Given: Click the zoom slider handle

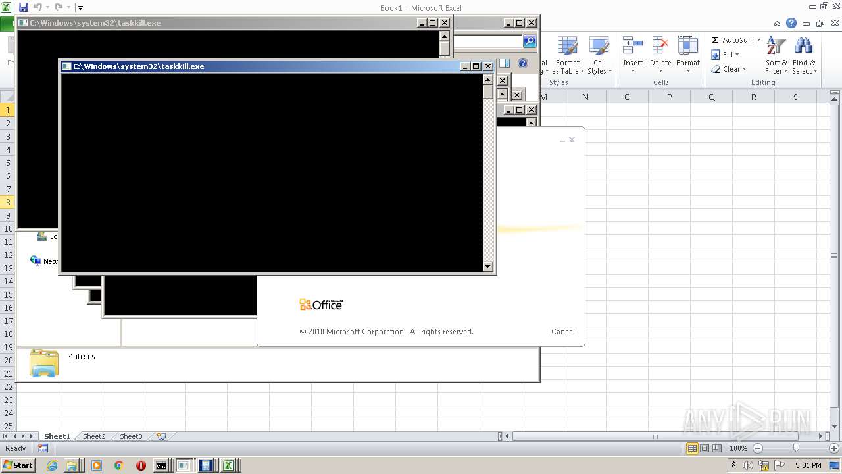Looking at the screenshot, I should (796, 448).
